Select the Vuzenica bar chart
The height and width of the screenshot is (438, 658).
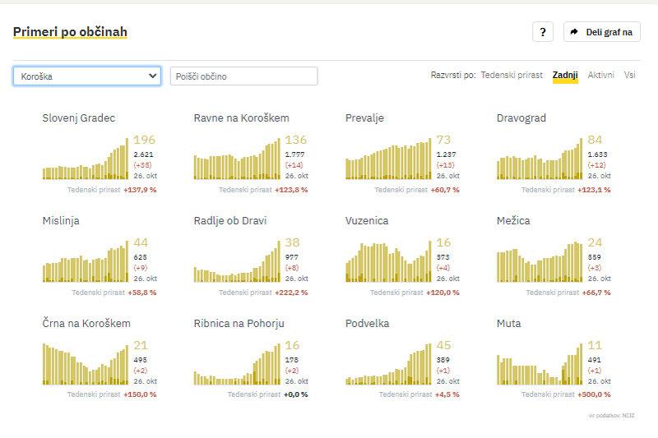[388, 263]
